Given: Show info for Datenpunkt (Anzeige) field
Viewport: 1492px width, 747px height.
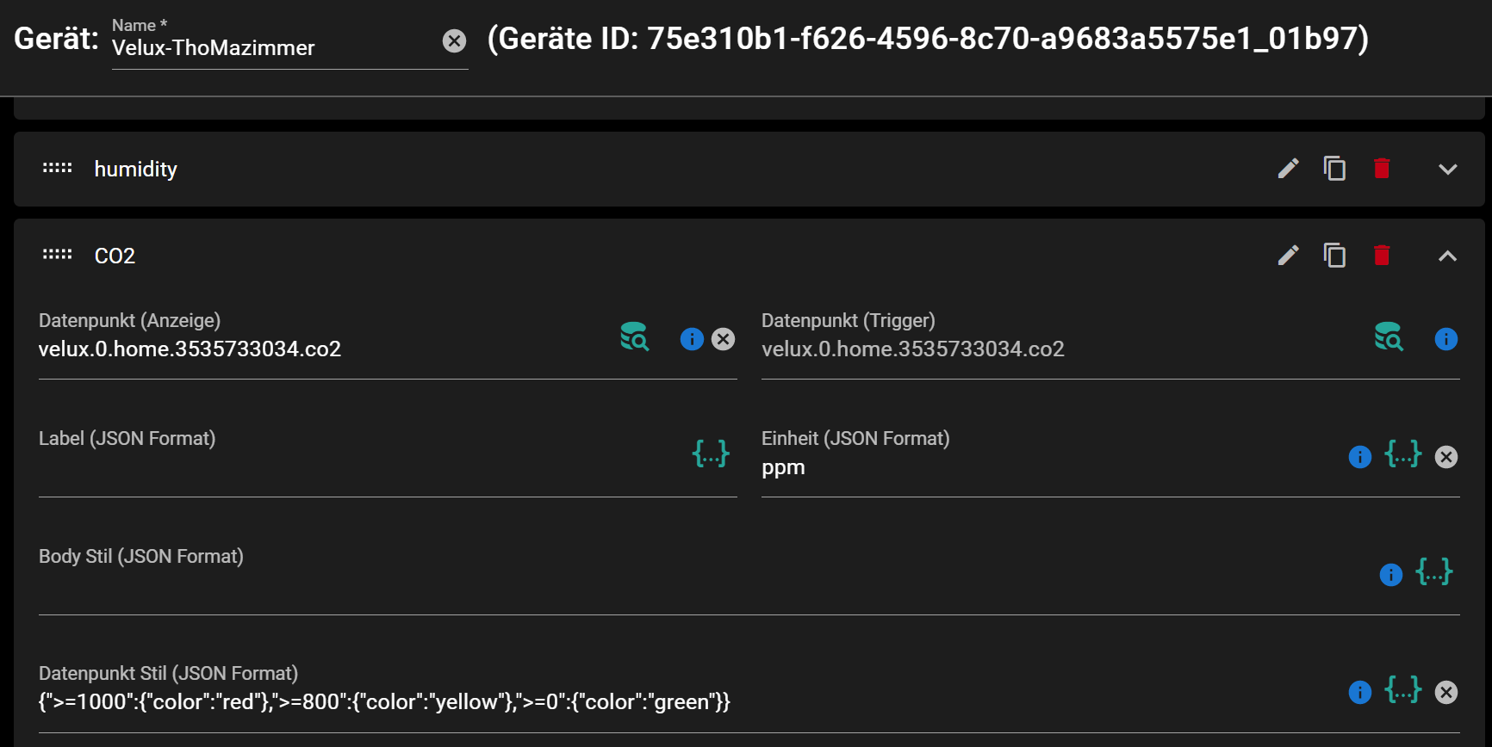Looking at the screenshot, I should (691, 339).
